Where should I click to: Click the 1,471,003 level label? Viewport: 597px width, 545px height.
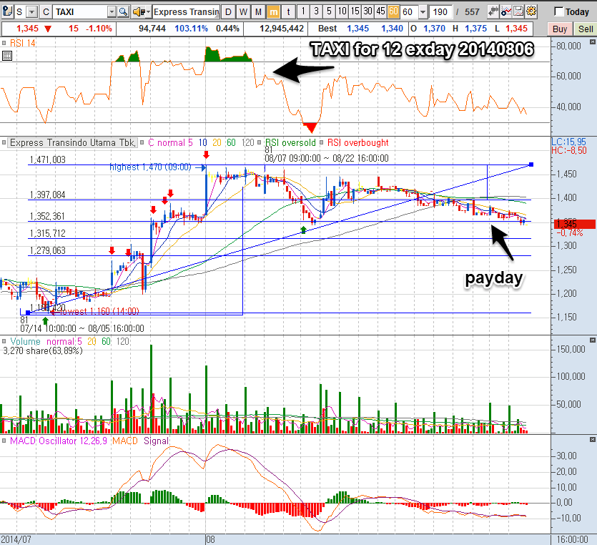coord(48,159)
